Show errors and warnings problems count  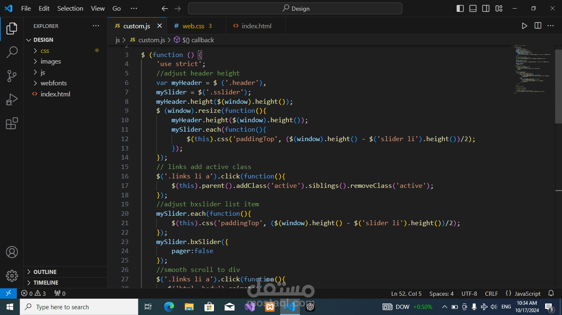pos(33,294)
